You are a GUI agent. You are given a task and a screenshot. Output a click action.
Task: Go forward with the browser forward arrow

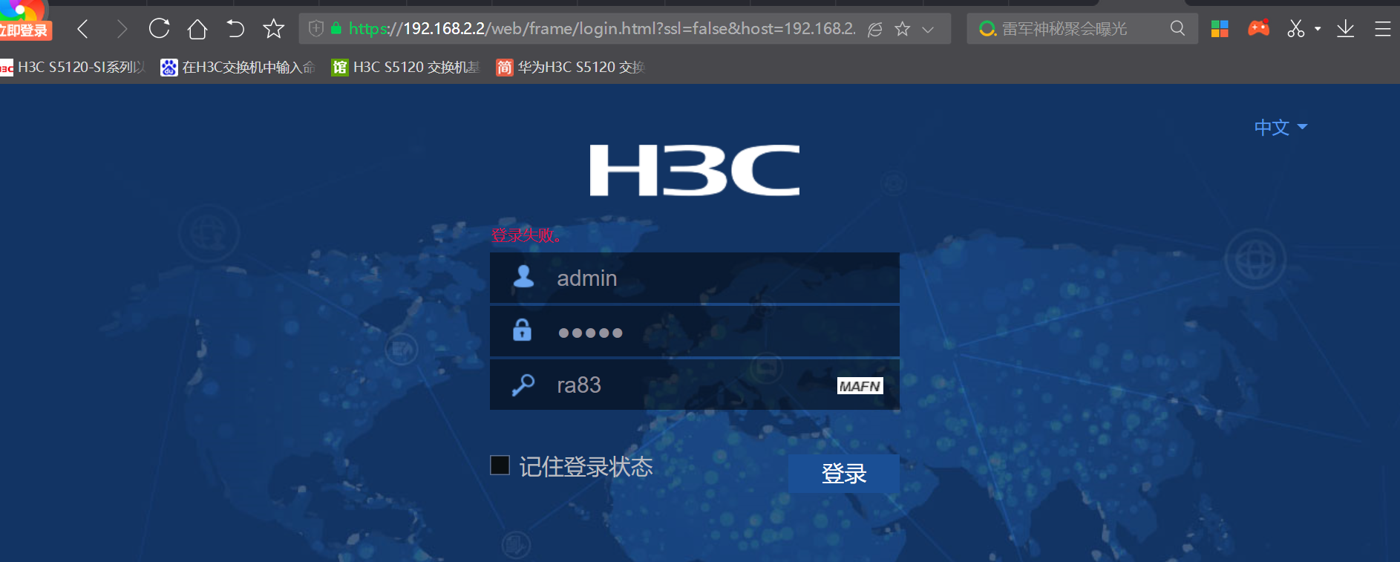122,29
